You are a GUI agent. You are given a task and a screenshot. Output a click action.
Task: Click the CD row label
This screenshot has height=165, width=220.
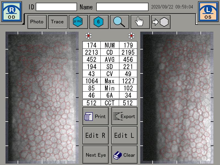[x=110, y=52]
